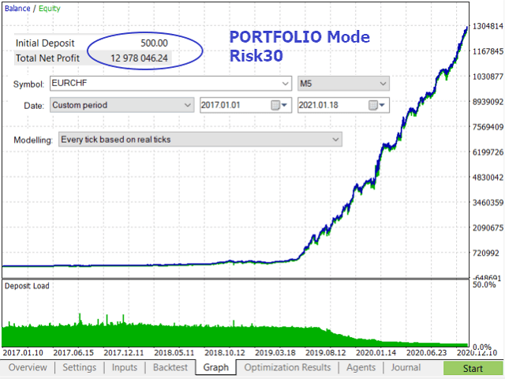The height and width of the screenshot is (379, 505).
Task: Click the Balance legend label
Action: point(17,9)
